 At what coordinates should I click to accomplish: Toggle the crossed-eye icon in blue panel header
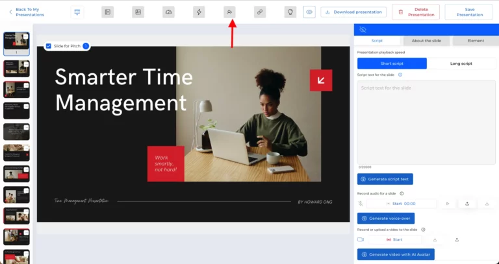[x=363, y=30]
